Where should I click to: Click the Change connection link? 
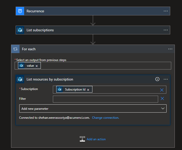pyautogui.click(x=106, y=118)
